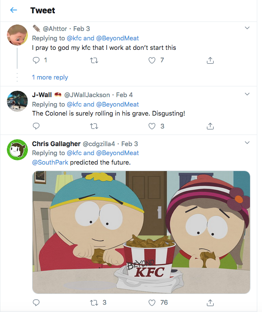Open Chris Gallagher's profile avatar

point(18,150)
